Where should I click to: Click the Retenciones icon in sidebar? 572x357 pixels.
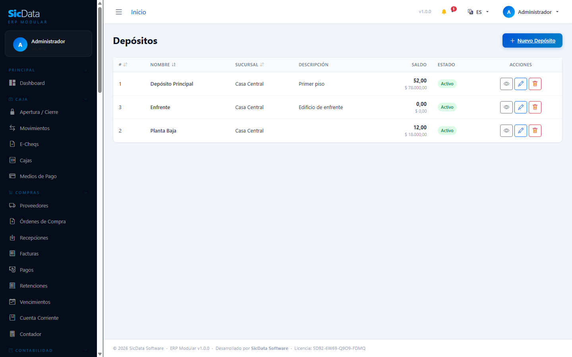[12, 286]
